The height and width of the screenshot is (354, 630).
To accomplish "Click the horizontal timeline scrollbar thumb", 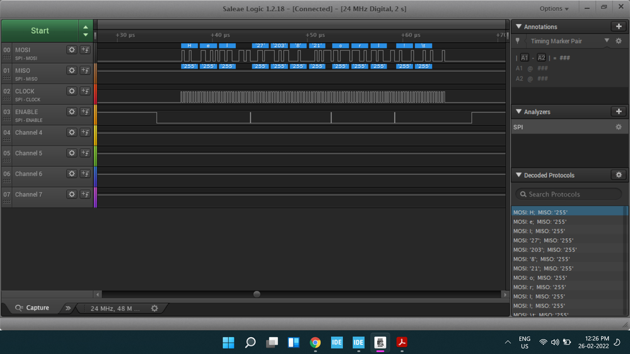I will 257,294.
